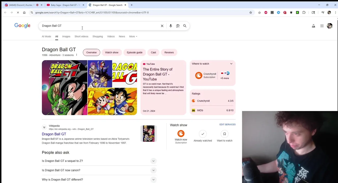Open Google account avatar on page
The height and width of the screenshot is (183, 338).
330,26
